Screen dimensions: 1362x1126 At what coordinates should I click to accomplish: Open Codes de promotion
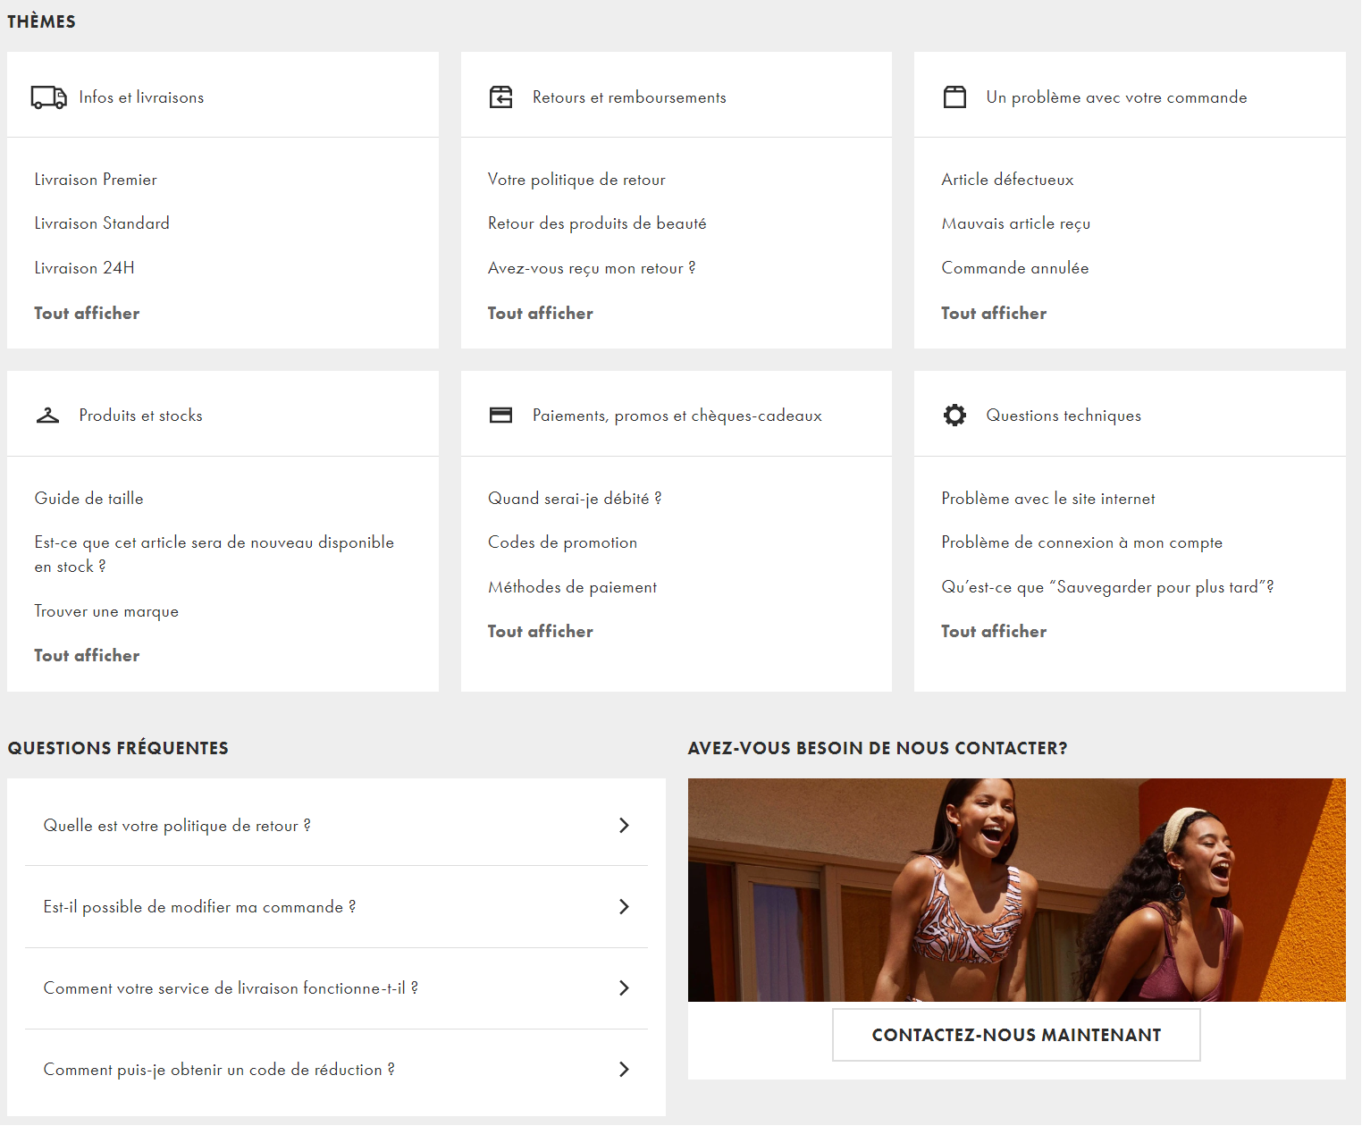pyautogui.click(x=562, y=542)
